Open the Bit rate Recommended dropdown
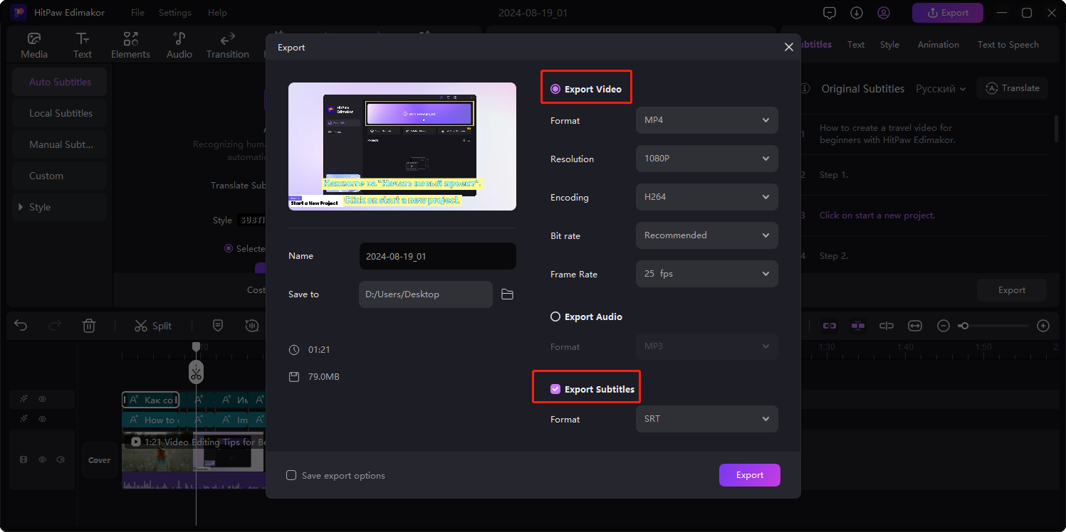The height and width of the screenshot is (532, 1066). click(x=706, y=235)
